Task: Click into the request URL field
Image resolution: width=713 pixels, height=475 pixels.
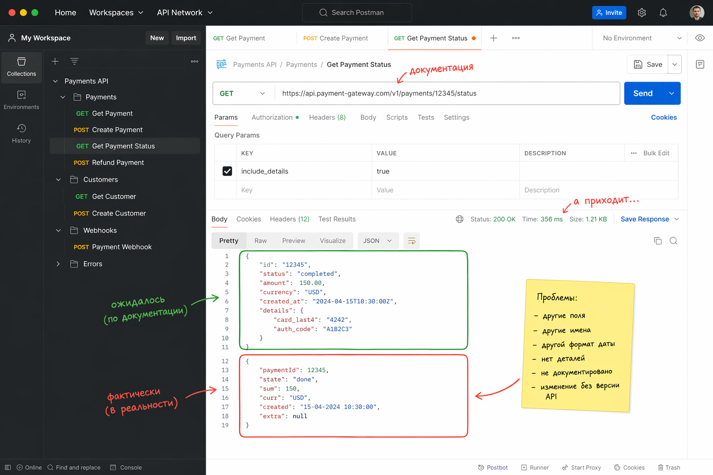Action: point(446,94)
